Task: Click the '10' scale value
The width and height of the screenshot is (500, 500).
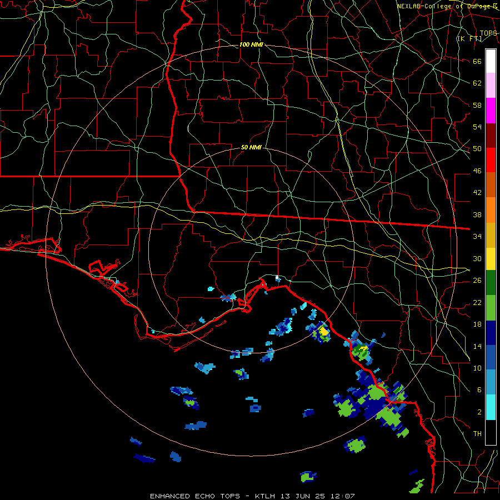Action: pos(477,368)
